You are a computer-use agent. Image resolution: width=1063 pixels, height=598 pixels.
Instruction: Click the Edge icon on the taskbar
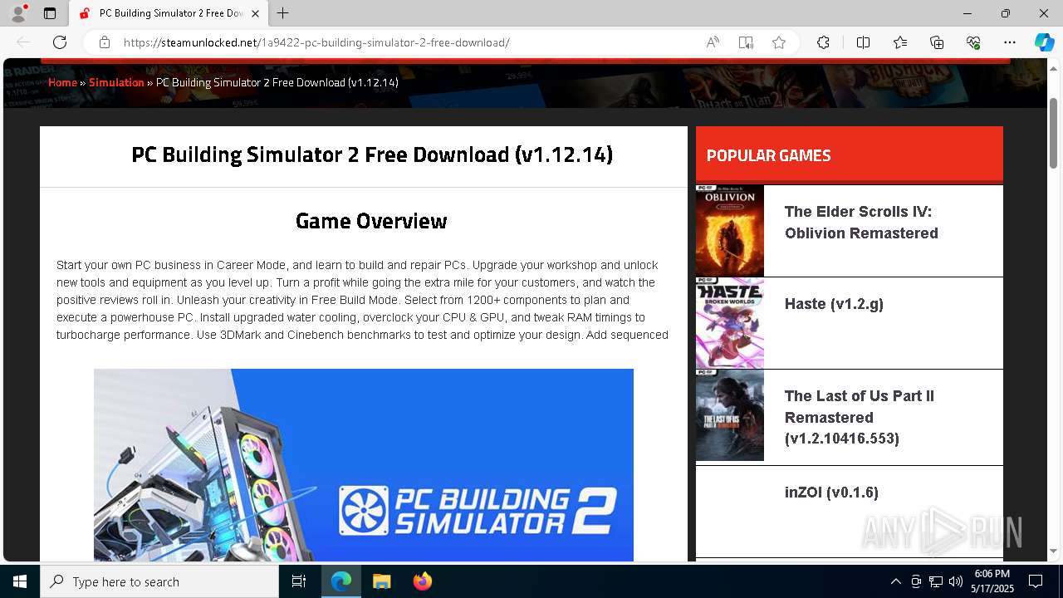(341, 581)
